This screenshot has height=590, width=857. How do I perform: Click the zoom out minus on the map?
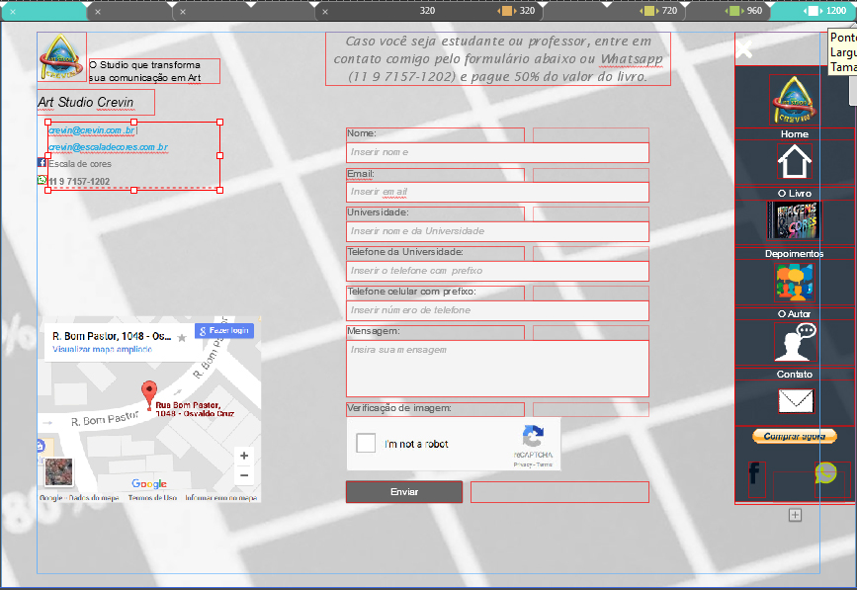pos(244,475)
